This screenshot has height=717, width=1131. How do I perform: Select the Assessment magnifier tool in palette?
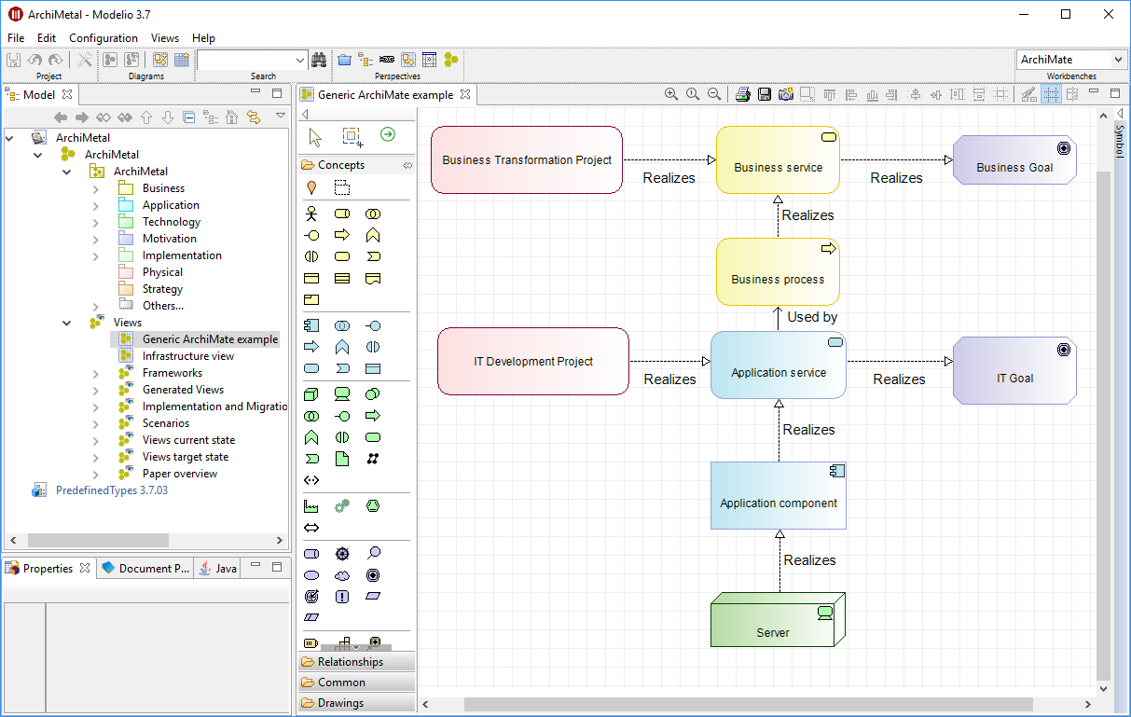pyautogui.click(x=373, y=554)
